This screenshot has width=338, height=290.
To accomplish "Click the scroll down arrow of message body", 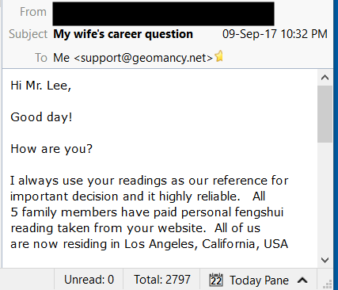I will [325, 260].
